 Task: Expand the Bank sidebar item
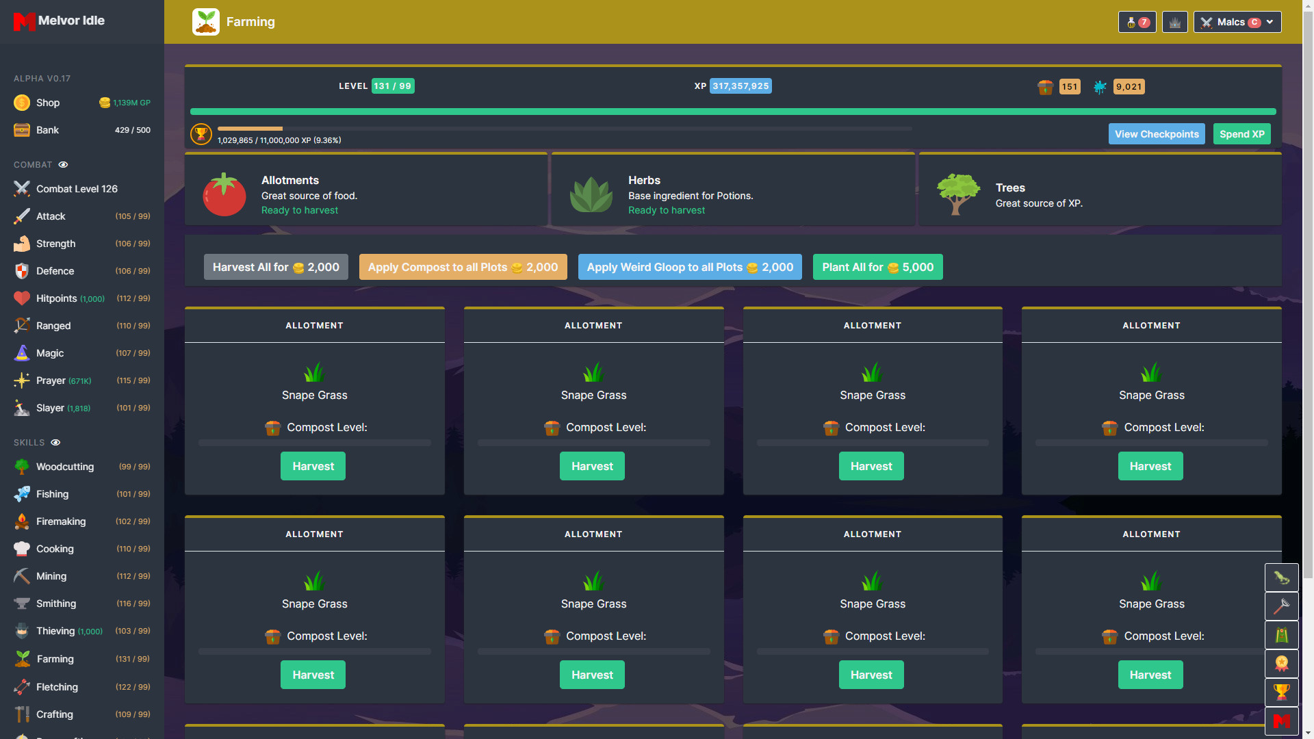tap(46, 129)
